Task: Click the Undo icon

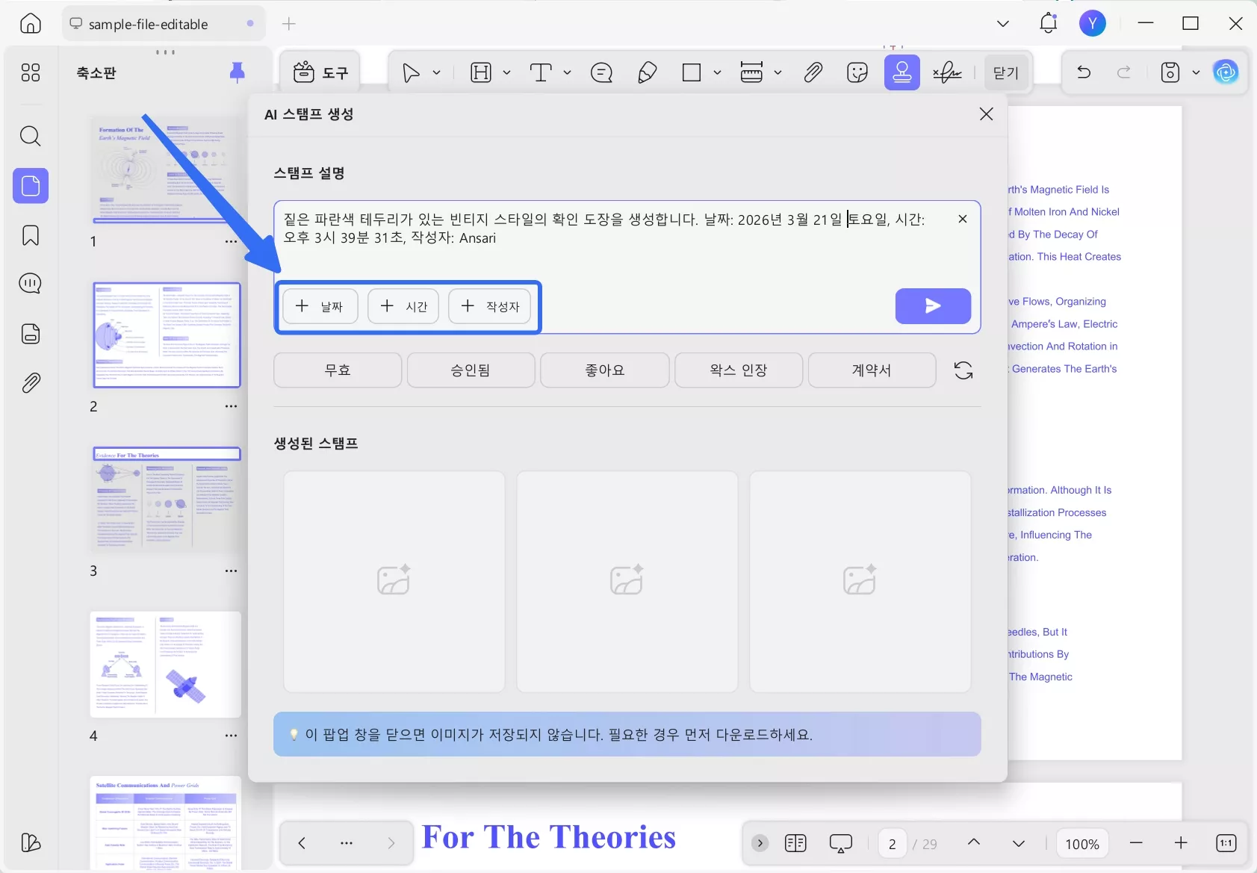Action: [1083, 72]
